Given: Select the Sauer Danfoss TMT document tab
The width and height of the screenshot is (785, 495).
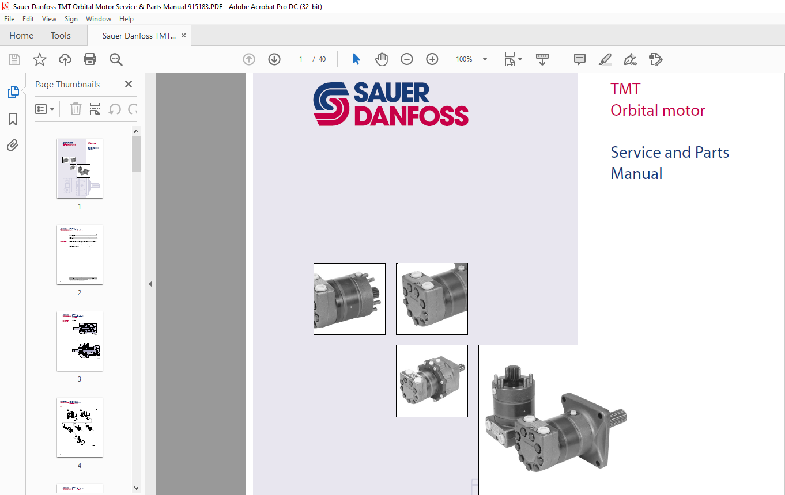Looking at the screenshot, I should click(x=139, y=36).
